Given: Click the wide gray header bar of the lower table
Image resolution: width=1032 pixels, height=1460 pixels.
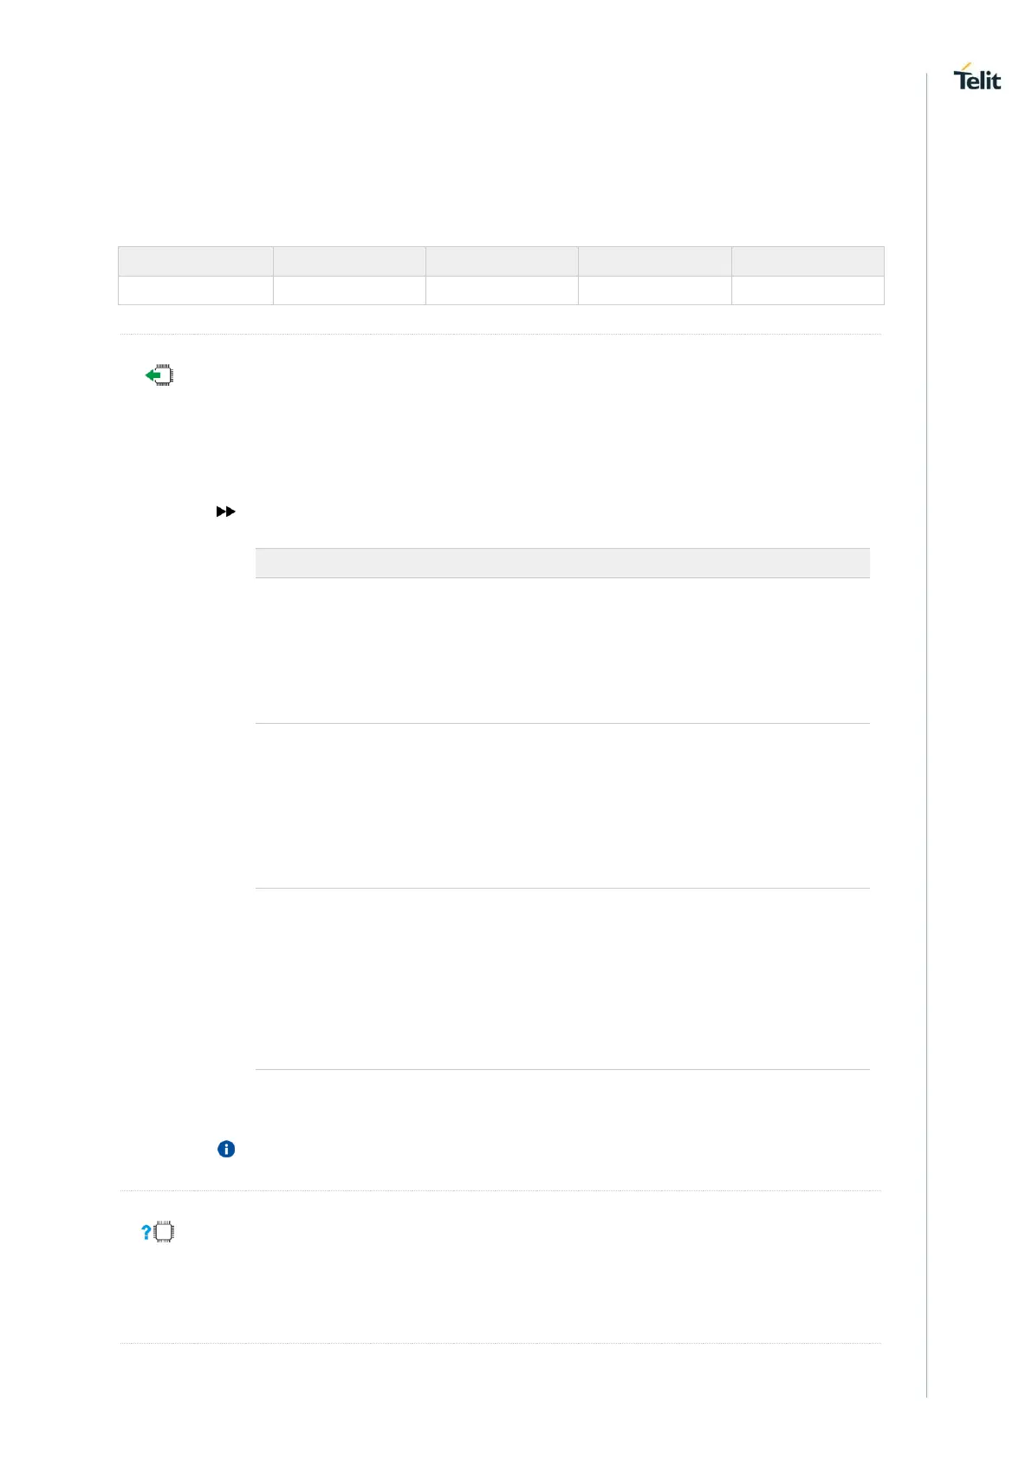Looking at the screenshot, I should (562, 563).
